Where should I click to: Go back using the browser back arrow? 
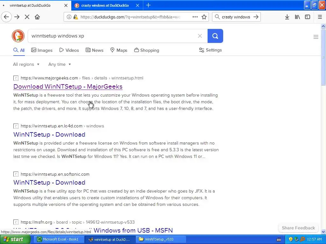click(x=6, y=17)
